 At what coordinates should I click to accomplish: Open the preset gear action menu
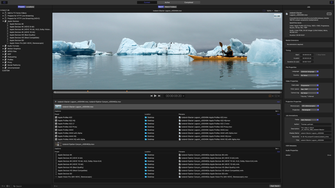point(8,186)
